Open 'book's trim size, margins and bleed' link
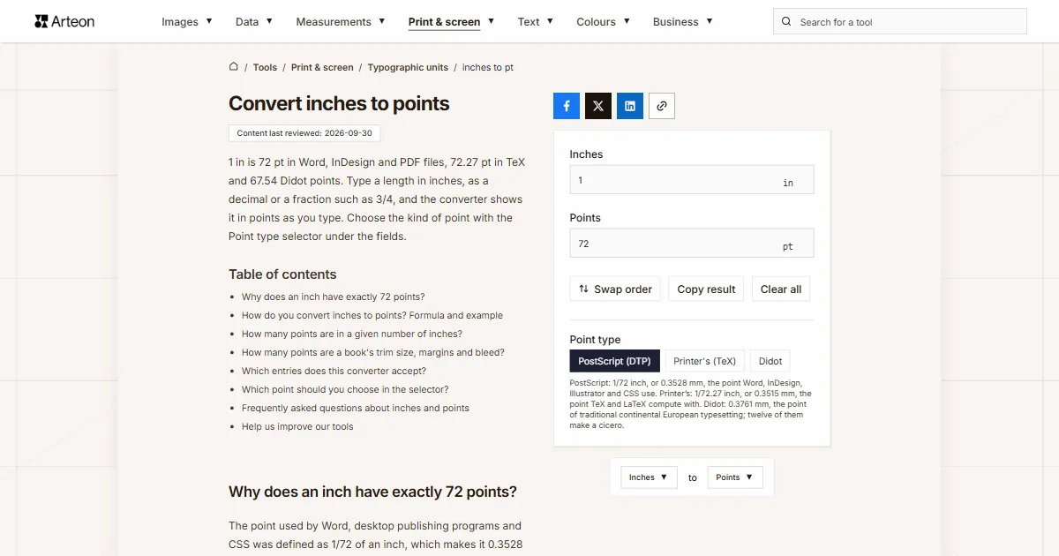 click(x=373, y=352)
